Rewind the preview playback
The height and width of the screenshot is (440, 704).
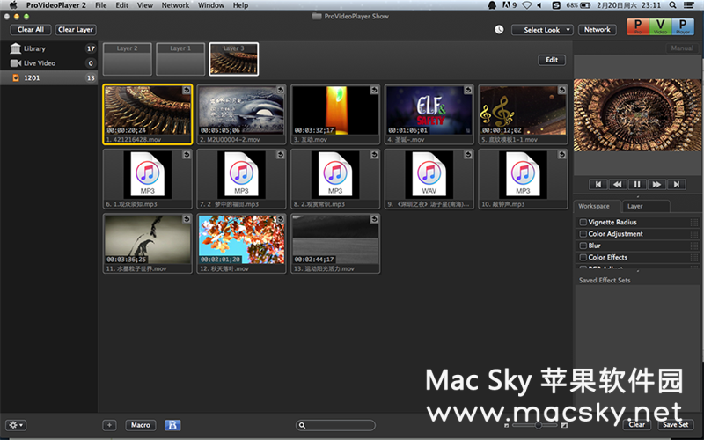(x=618, y=184)
